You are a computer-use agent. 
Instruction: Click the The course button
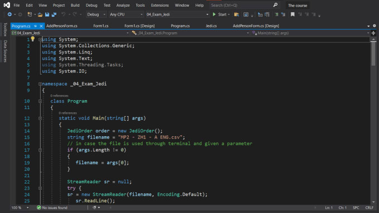click(x=297, y=6)
